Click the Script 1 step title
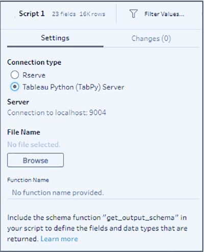 32,14
